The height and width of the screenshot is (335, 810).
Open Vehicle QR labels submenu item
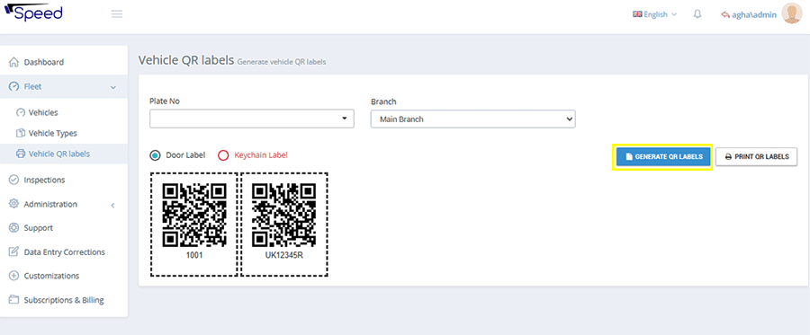(x=64, y=154)
